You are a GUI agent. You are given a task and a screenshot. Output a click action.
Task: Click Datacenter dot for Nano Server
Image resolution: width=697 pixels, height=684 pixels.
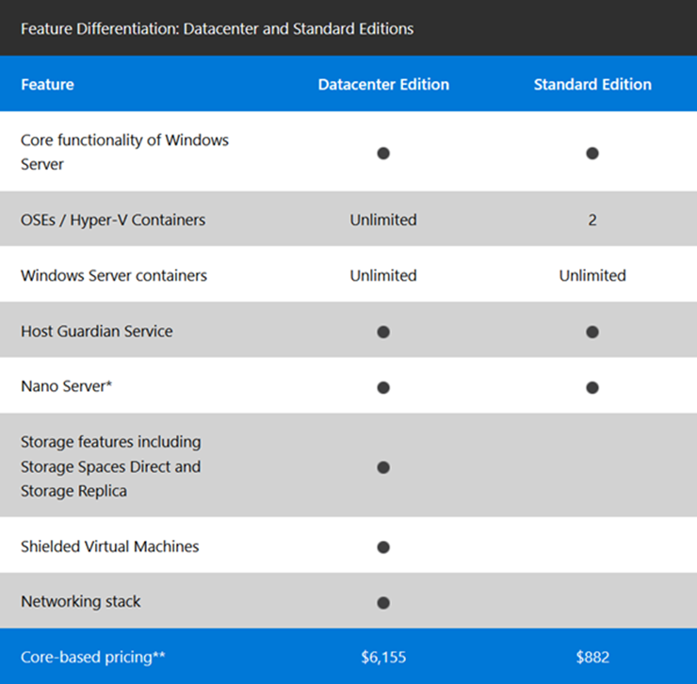point(383,387)
